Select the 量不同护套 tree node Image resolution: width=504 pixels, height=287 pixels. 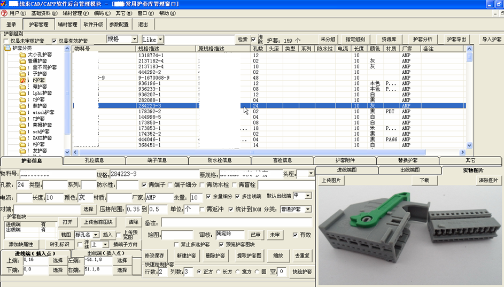coord(44,67)
